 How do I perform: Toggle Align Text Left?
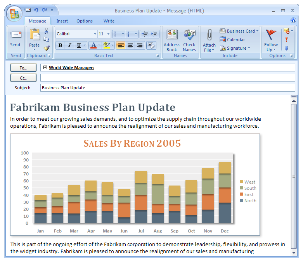click(x=121, y=45)
